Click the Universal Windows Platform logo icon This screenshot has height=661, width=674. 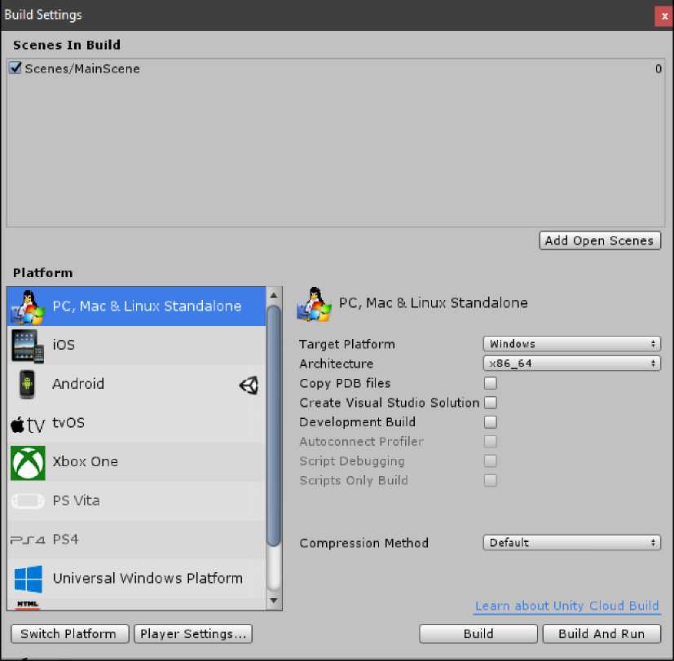pyautogui.click(x=29, y=579)
